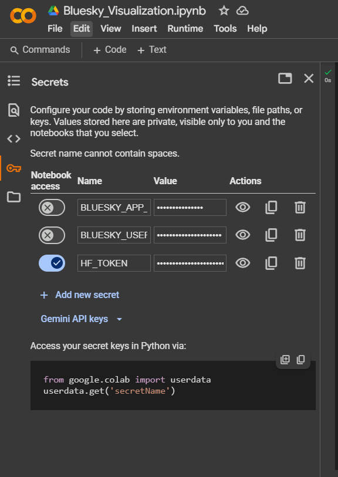Screen dimensions: 338x477
Task: Open the Runtime menu
Action: click(x=185, y=29)
